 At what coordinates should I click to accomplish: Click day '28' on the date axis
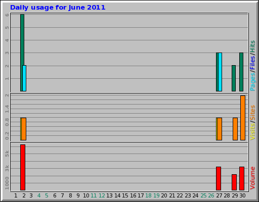click(227, 195)
